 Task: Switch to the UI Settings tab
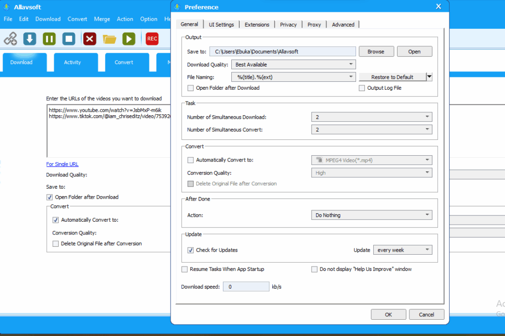(x=221, y=25)
